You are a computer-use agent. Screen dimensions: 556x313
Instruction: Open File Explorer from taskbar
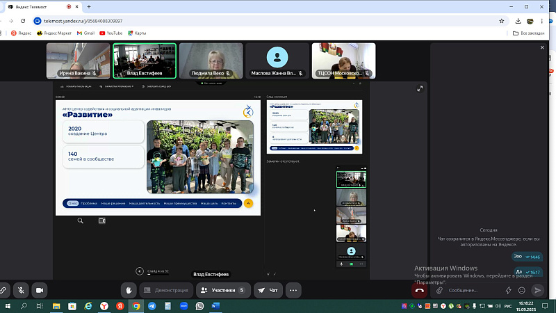(56, 306)
